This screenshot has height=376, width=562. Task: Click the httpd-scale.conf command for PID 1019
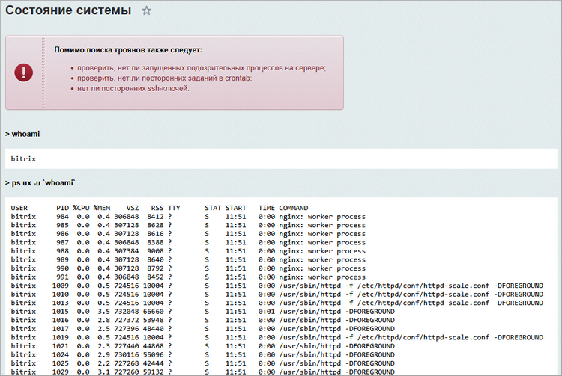411,337
